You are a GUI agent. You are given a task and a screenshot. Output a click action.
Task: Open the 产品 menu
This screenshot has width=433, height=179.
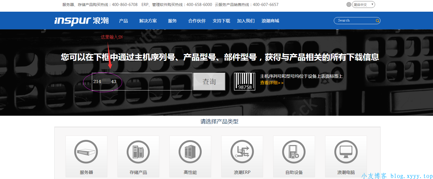tap(123, 21)
